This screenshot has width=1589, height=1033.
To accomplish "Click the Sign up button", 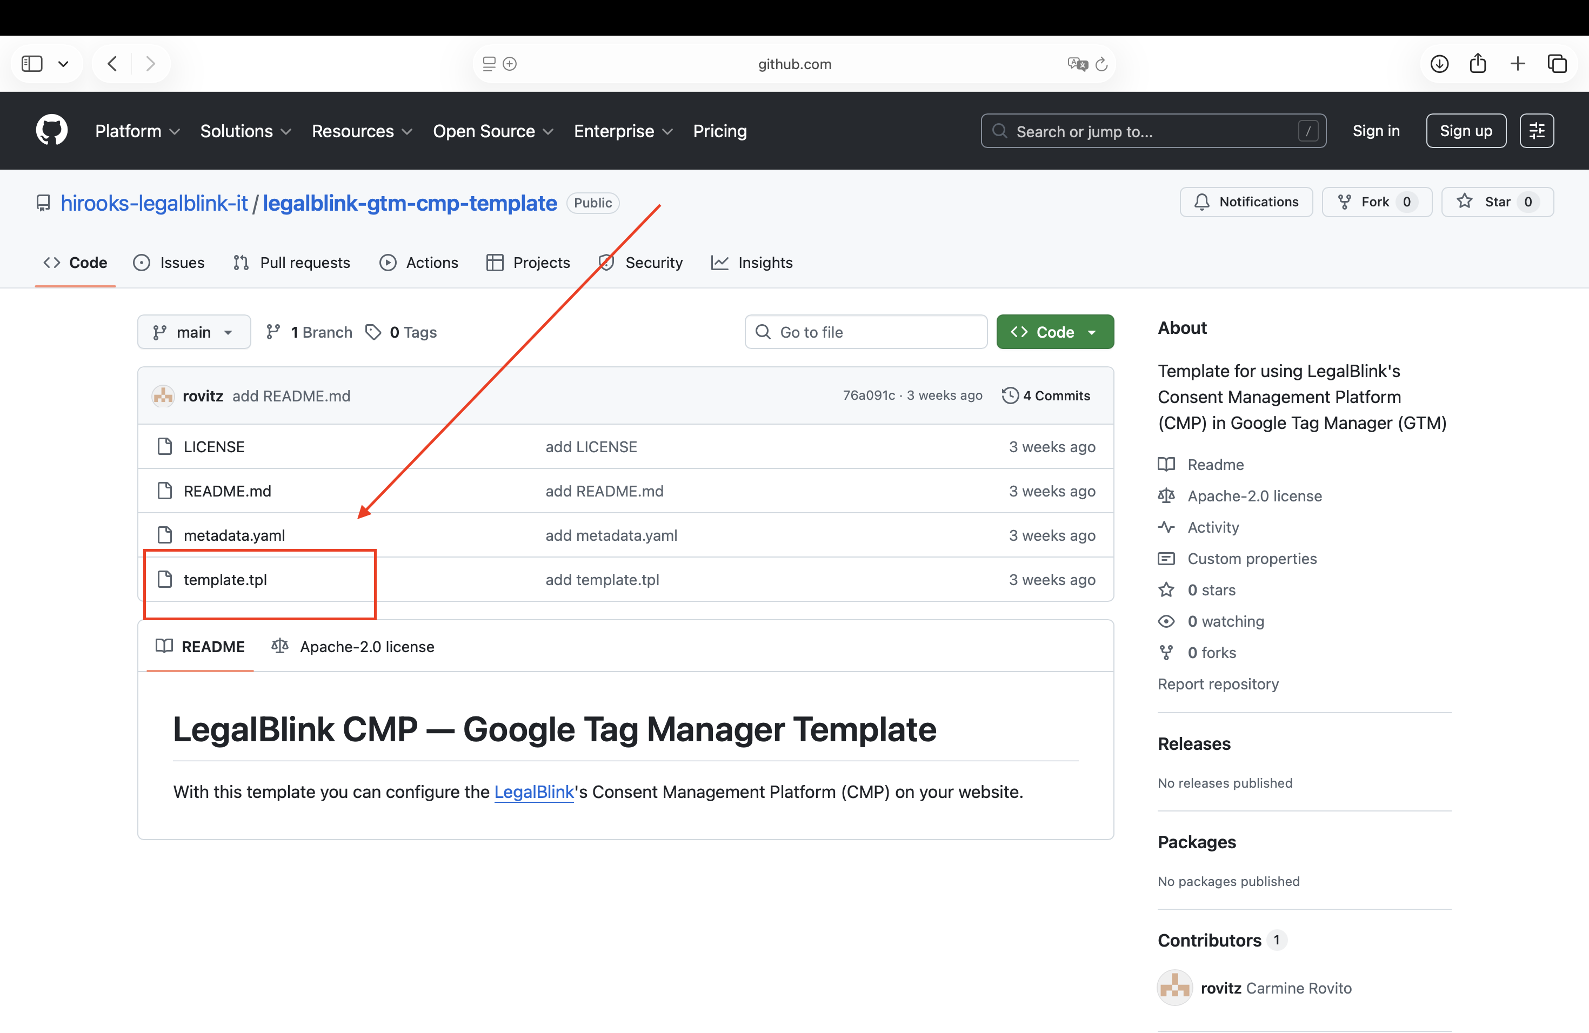I will coord(1465,131).
